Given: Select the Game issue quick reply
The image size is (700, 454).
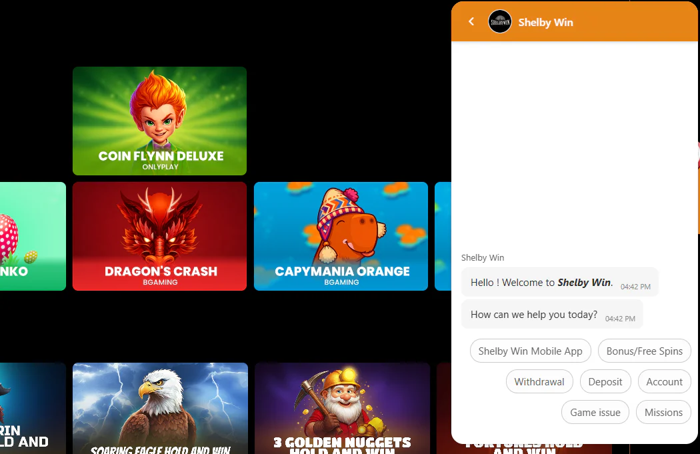Looking at the screenshot, I should pos(595,412).
